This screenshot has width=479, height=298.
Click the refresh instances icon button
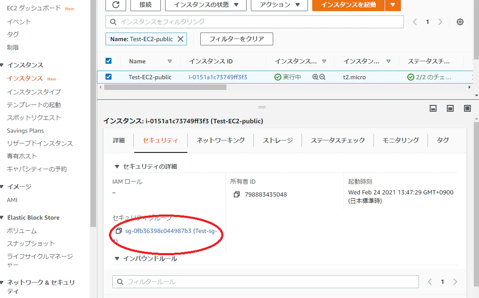click(x=116, y=5)
